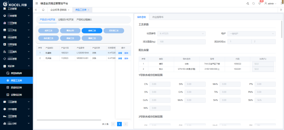Image resolution: width=284 pixels, height=130 pixels.
Task: Open 典型缺陷库 in sidebar
Action: pyautogui.click(x=16, y=73)
